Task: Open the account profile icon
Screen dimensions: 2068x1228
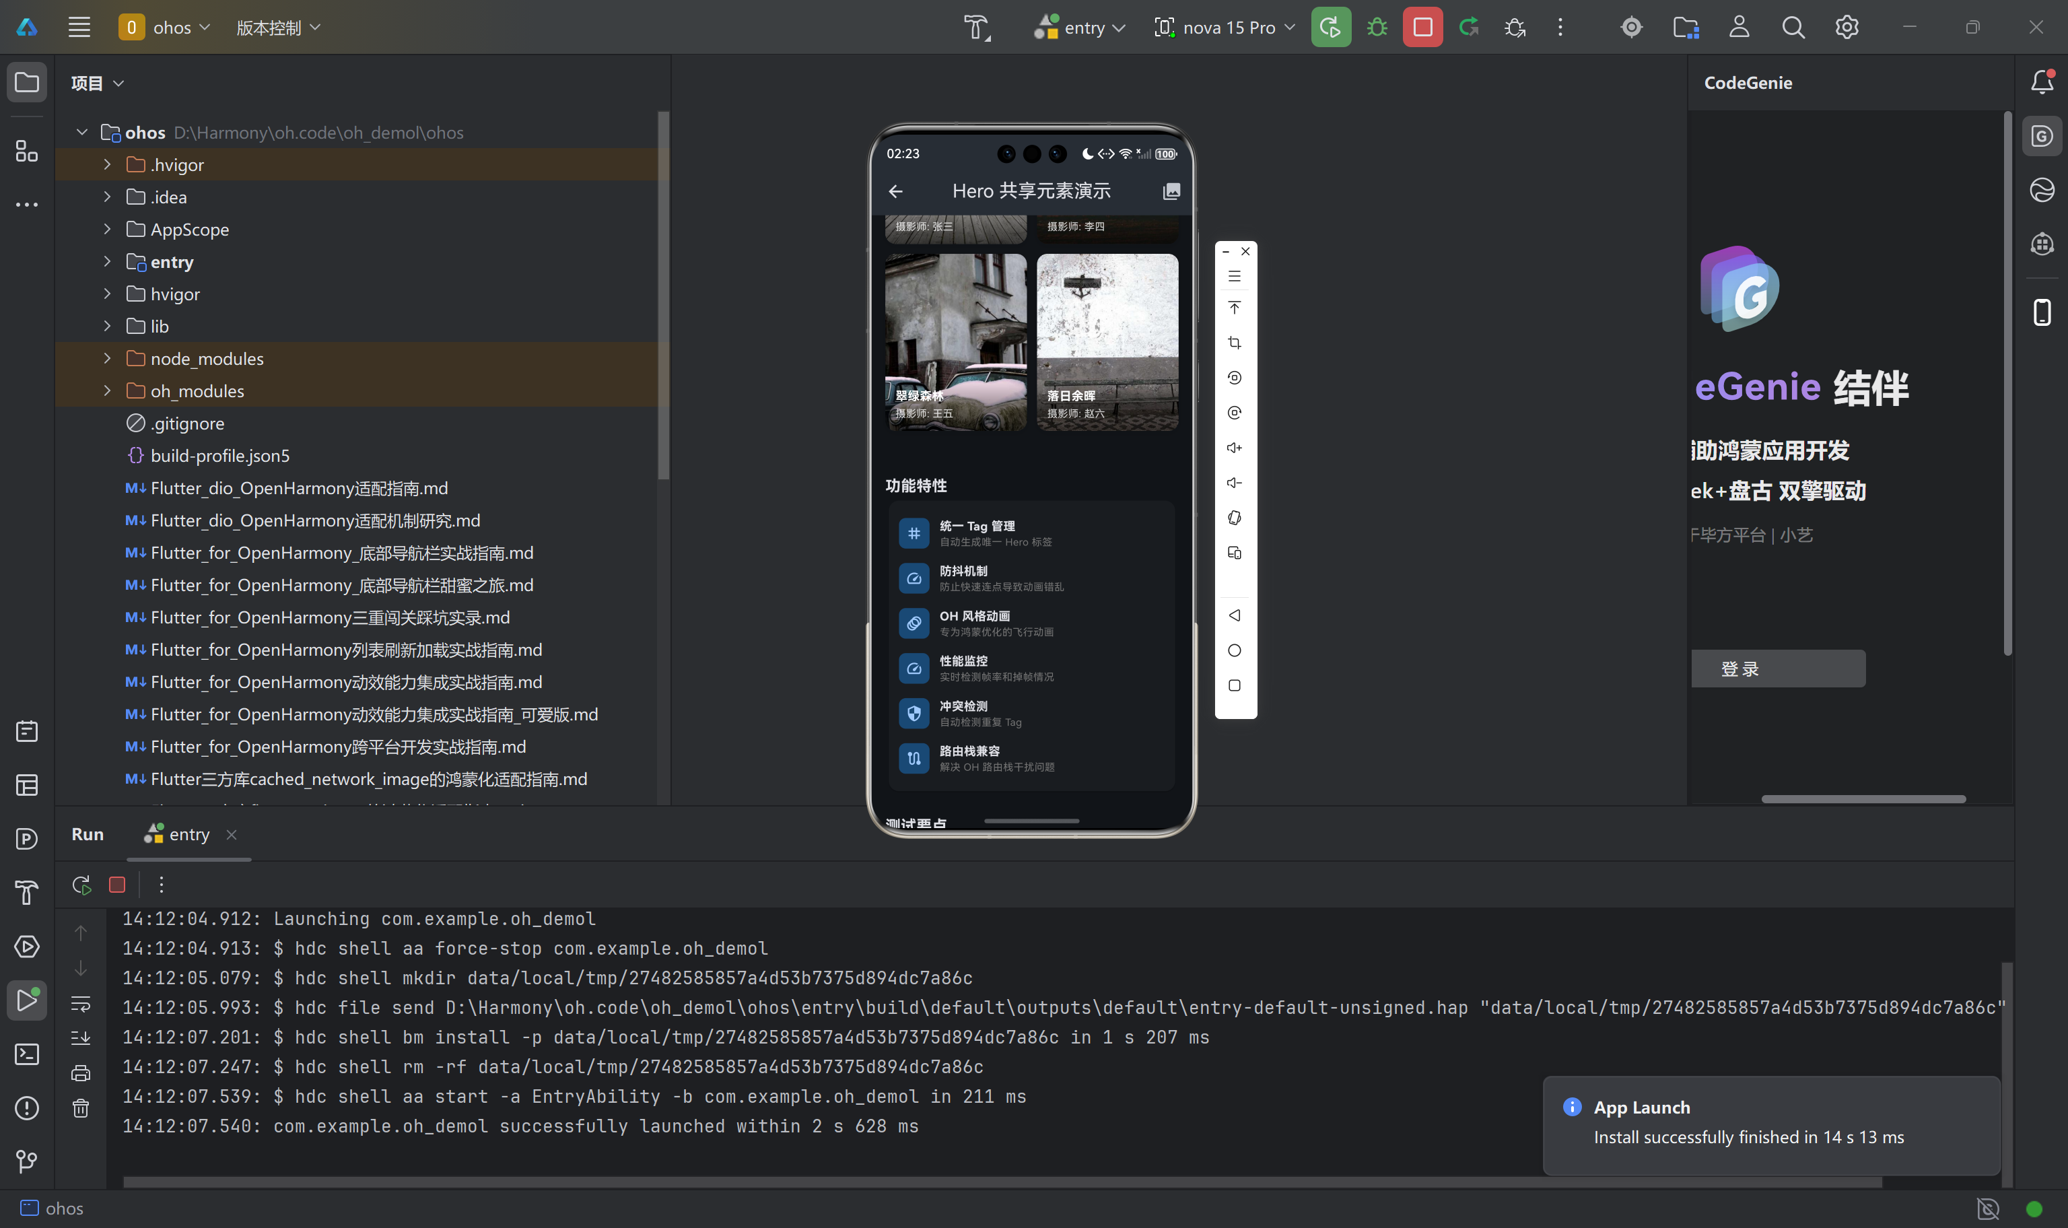Action: click(x=1739, y=28)
